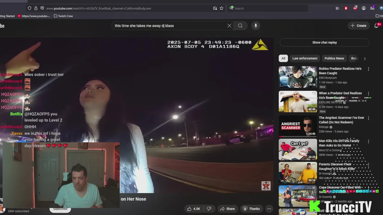Dislike the video with thumbs down
The width and height of the screenshot is (383, 215).
[x=209, y=209]
